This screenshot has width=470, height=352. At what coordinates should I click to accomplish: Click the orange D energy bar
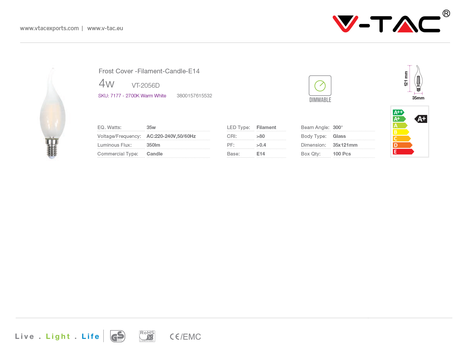(x=403, y=145)
